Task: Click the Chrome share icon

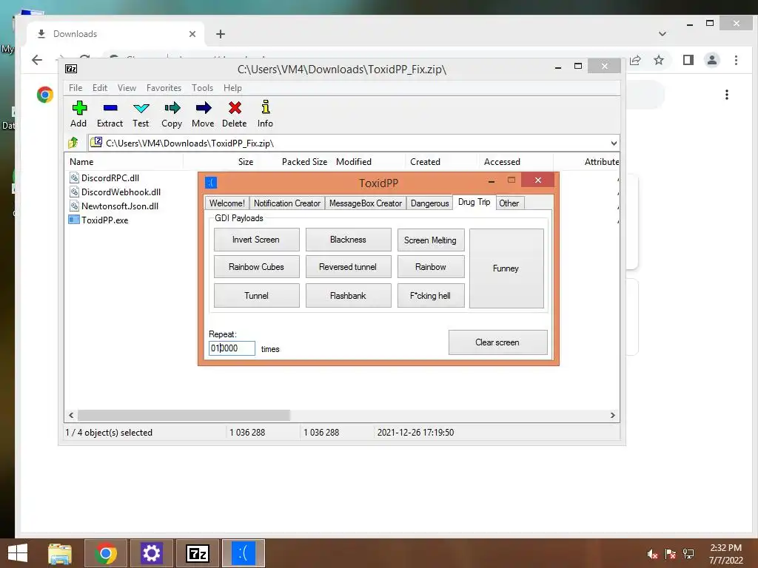Action: 635,60
